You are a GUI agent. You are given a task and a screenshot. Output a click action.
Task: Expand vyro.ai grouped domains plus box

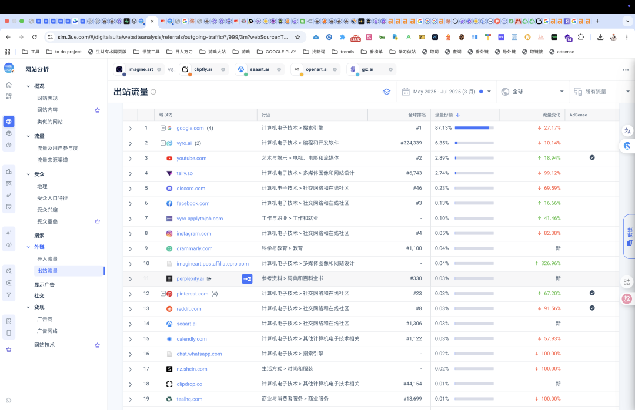tap(163, 143)
